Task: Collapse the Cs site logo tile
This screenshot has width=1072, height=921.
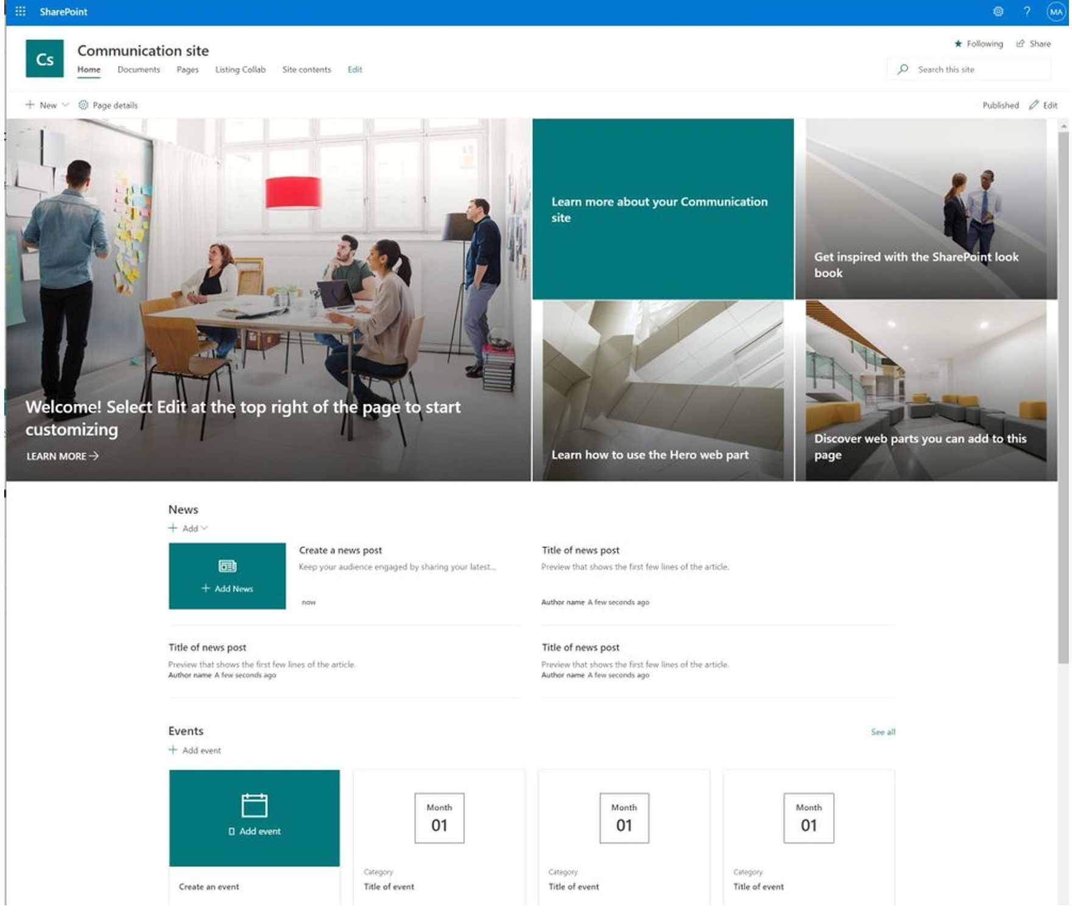Action: click(x=46, y=59)
